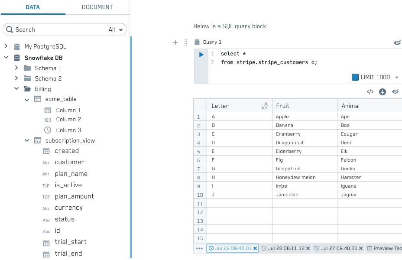Click the plus icon to add block
Image resolution: width=402 pixels, height=260 pixels.
pos(175,42)
